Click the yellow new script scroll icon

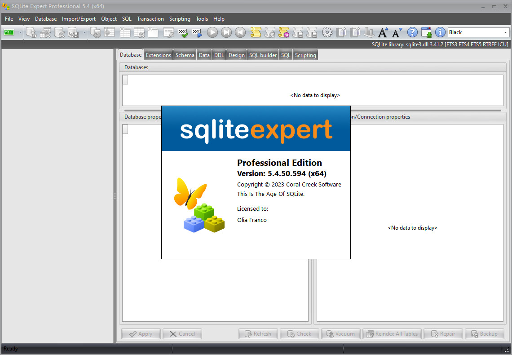256,32
